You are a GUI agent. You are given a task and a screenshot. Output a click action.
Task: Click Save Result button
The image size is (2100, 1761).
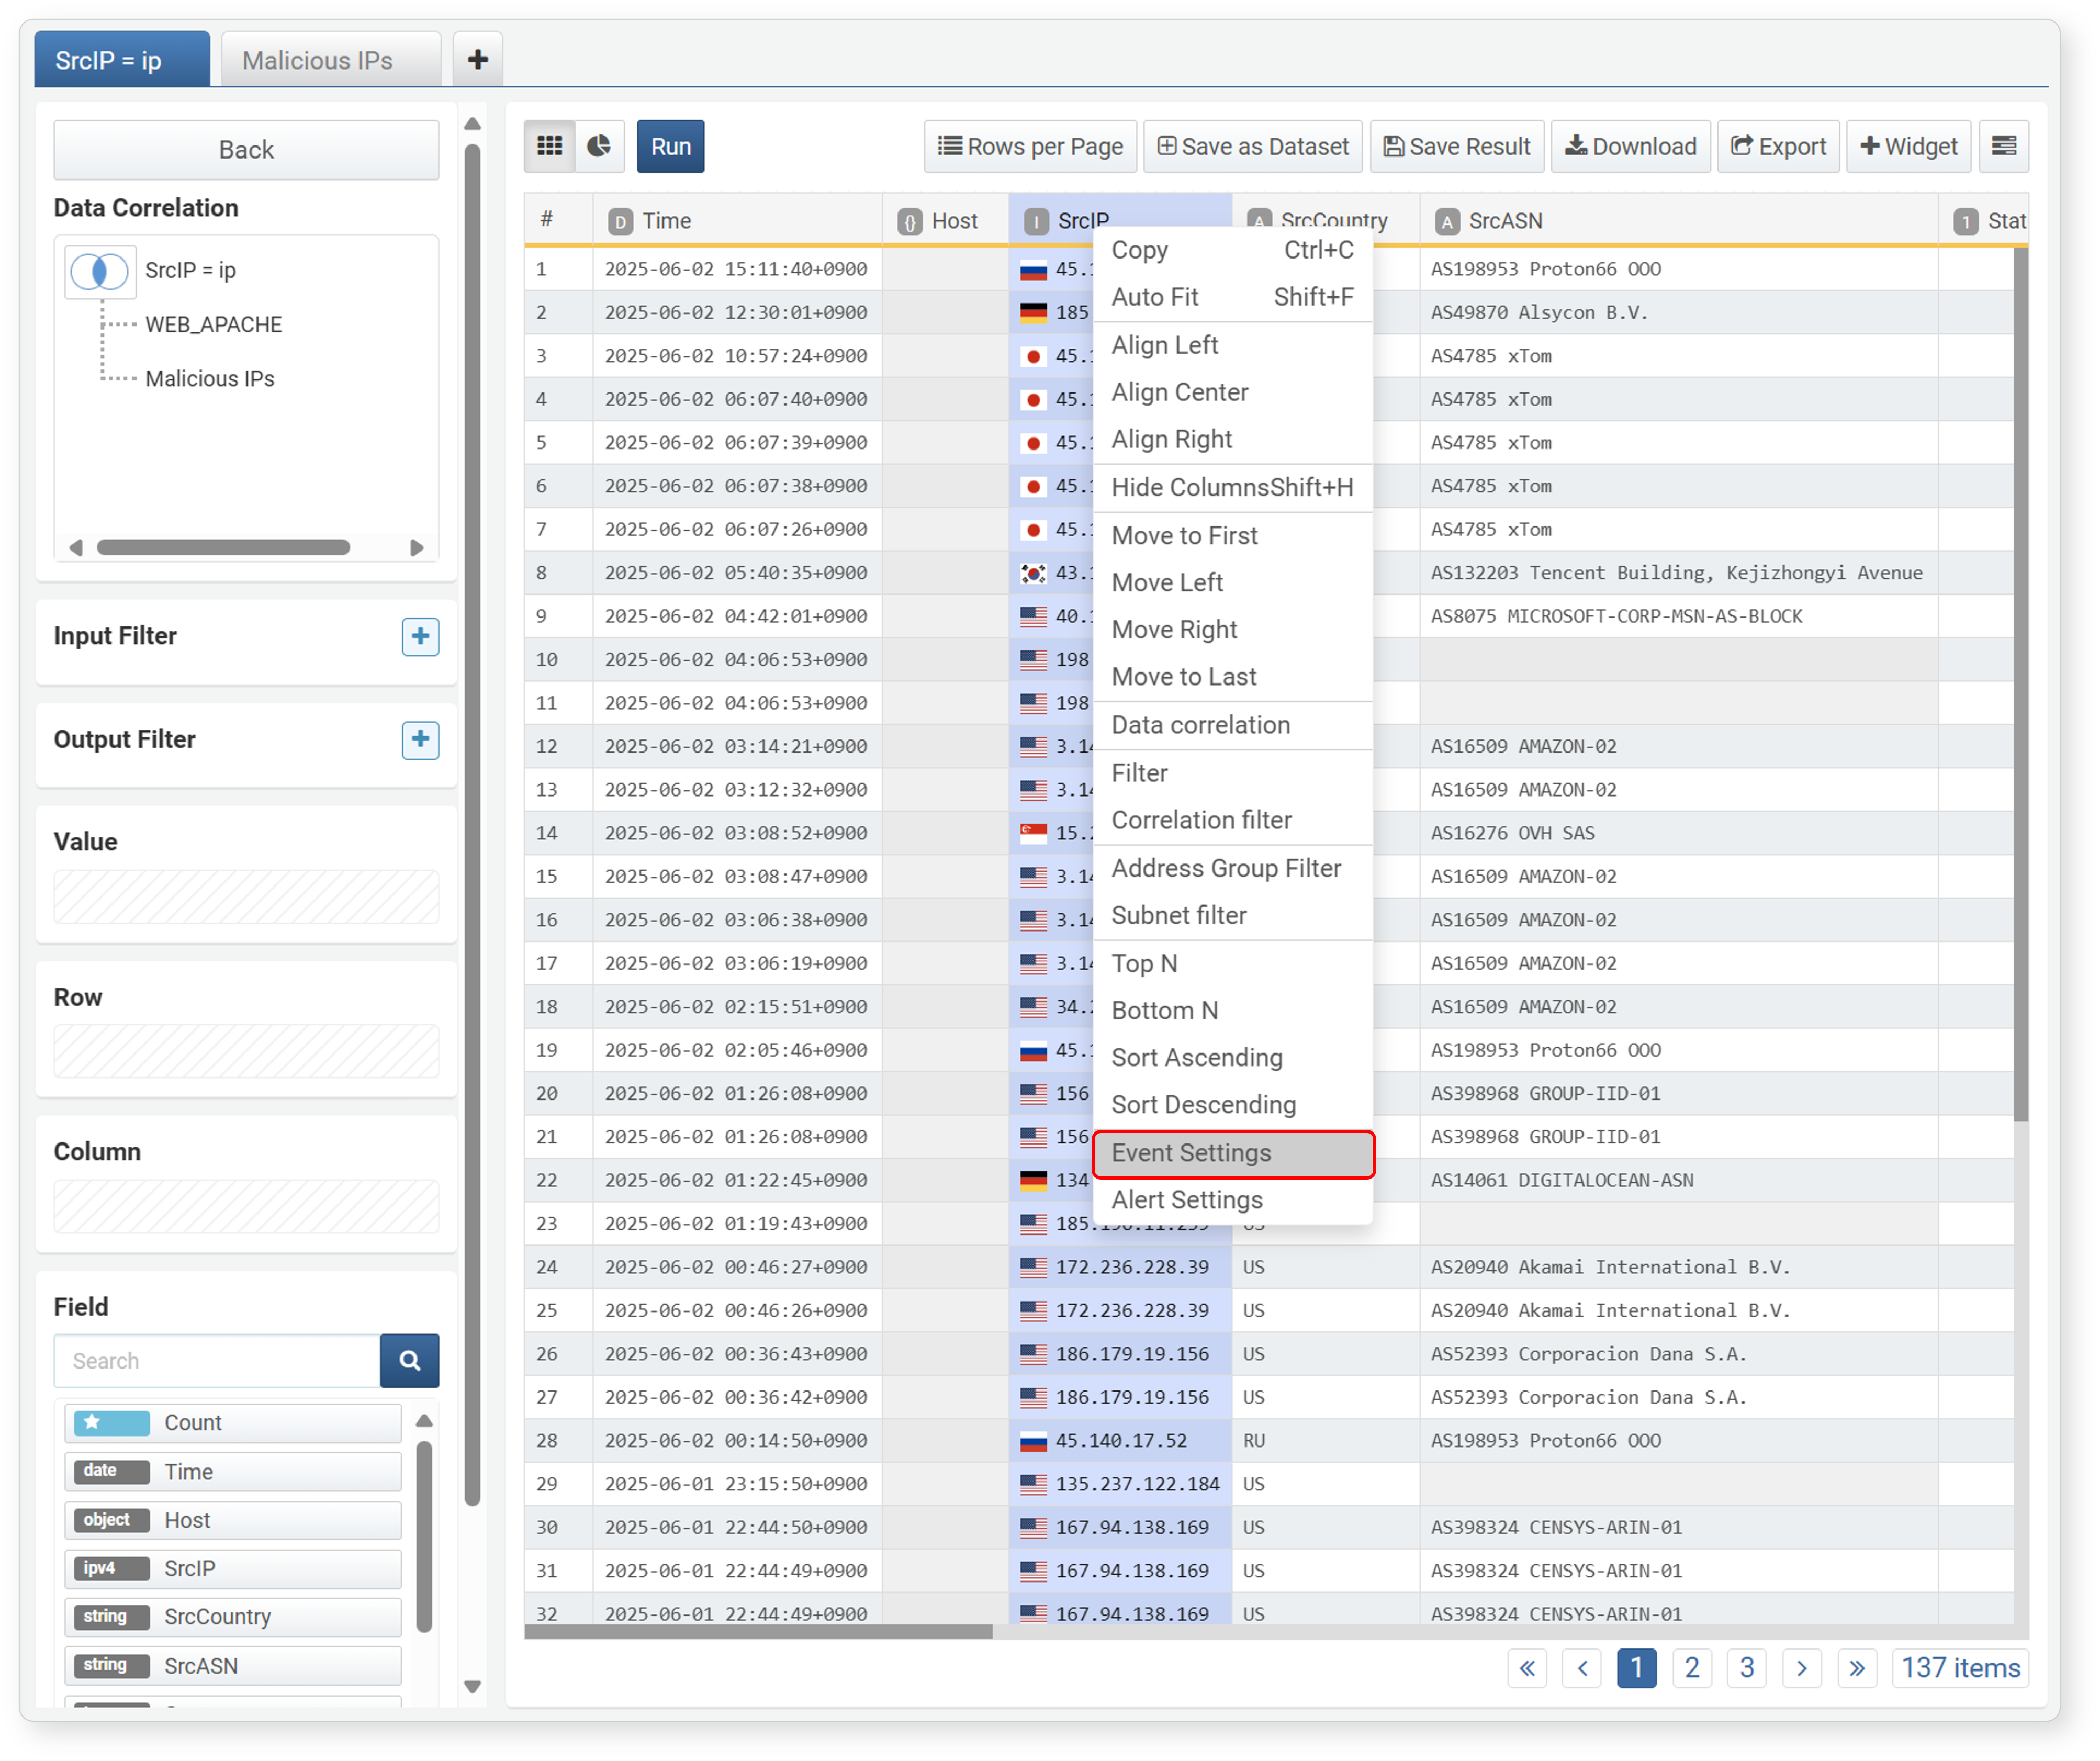pos(1457,146)
